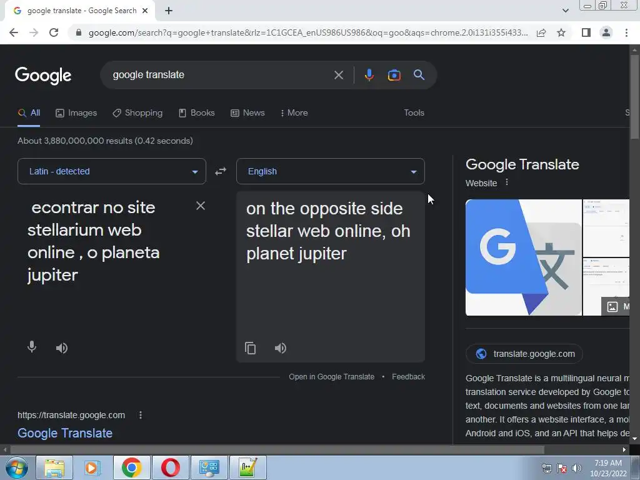Swap source and target languages

221,171
